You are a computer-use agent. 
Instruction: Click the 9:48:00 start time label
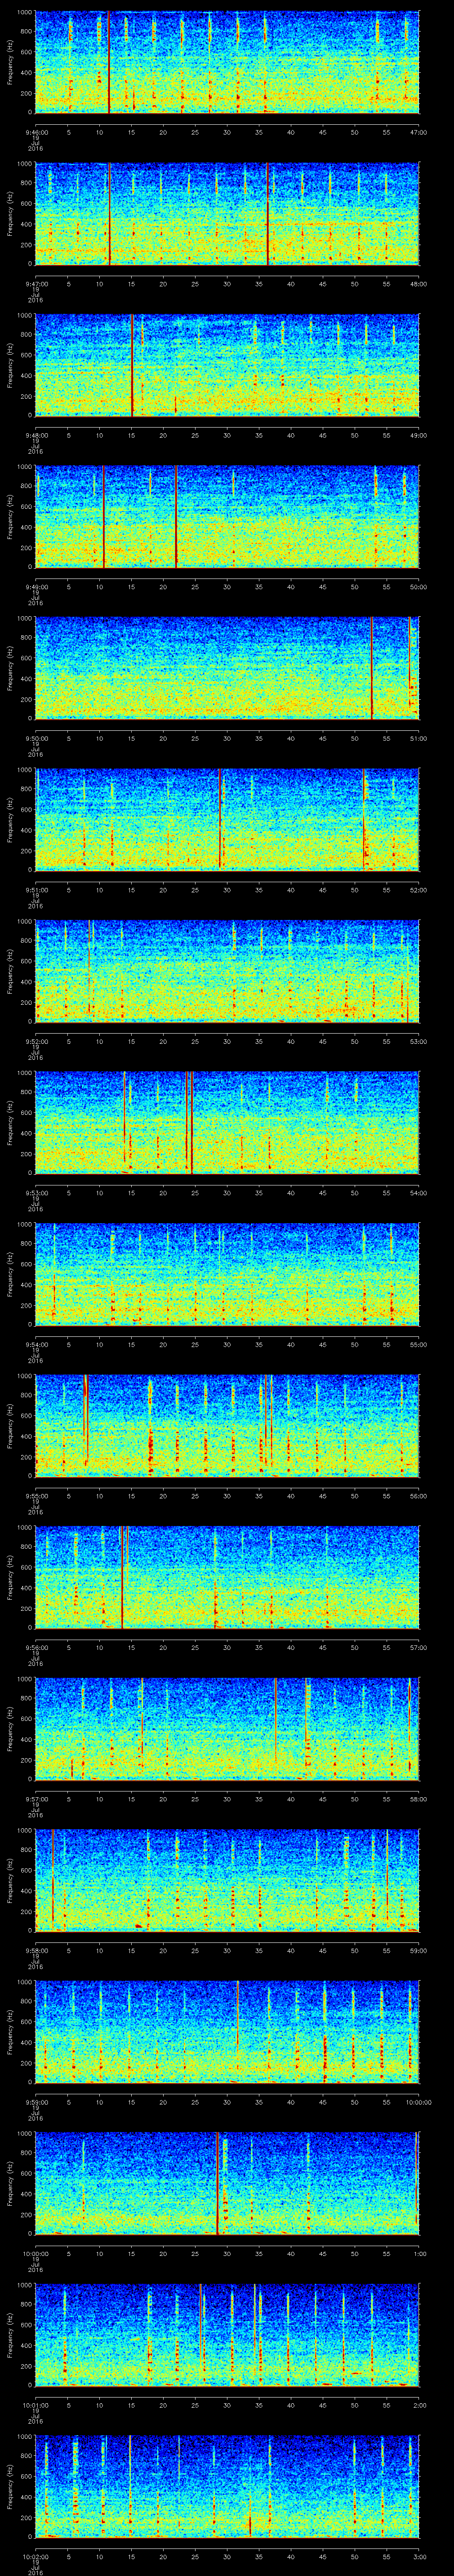(x=36, y=435)
